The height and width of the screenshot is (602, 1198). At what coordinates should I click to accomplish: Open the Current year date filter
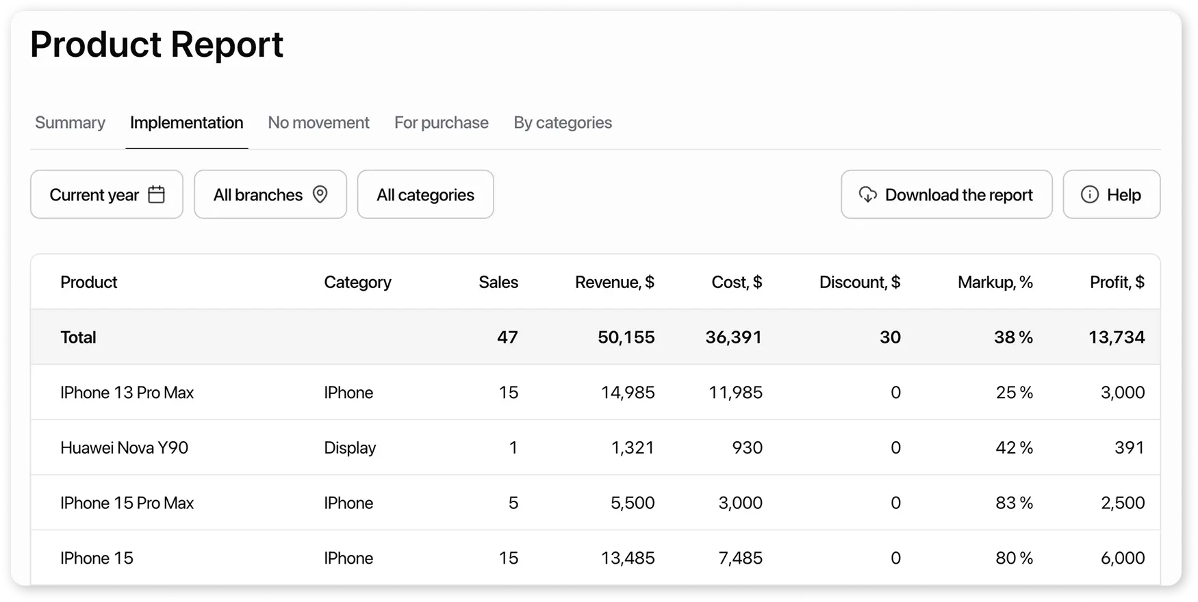(x=107, y=194)
